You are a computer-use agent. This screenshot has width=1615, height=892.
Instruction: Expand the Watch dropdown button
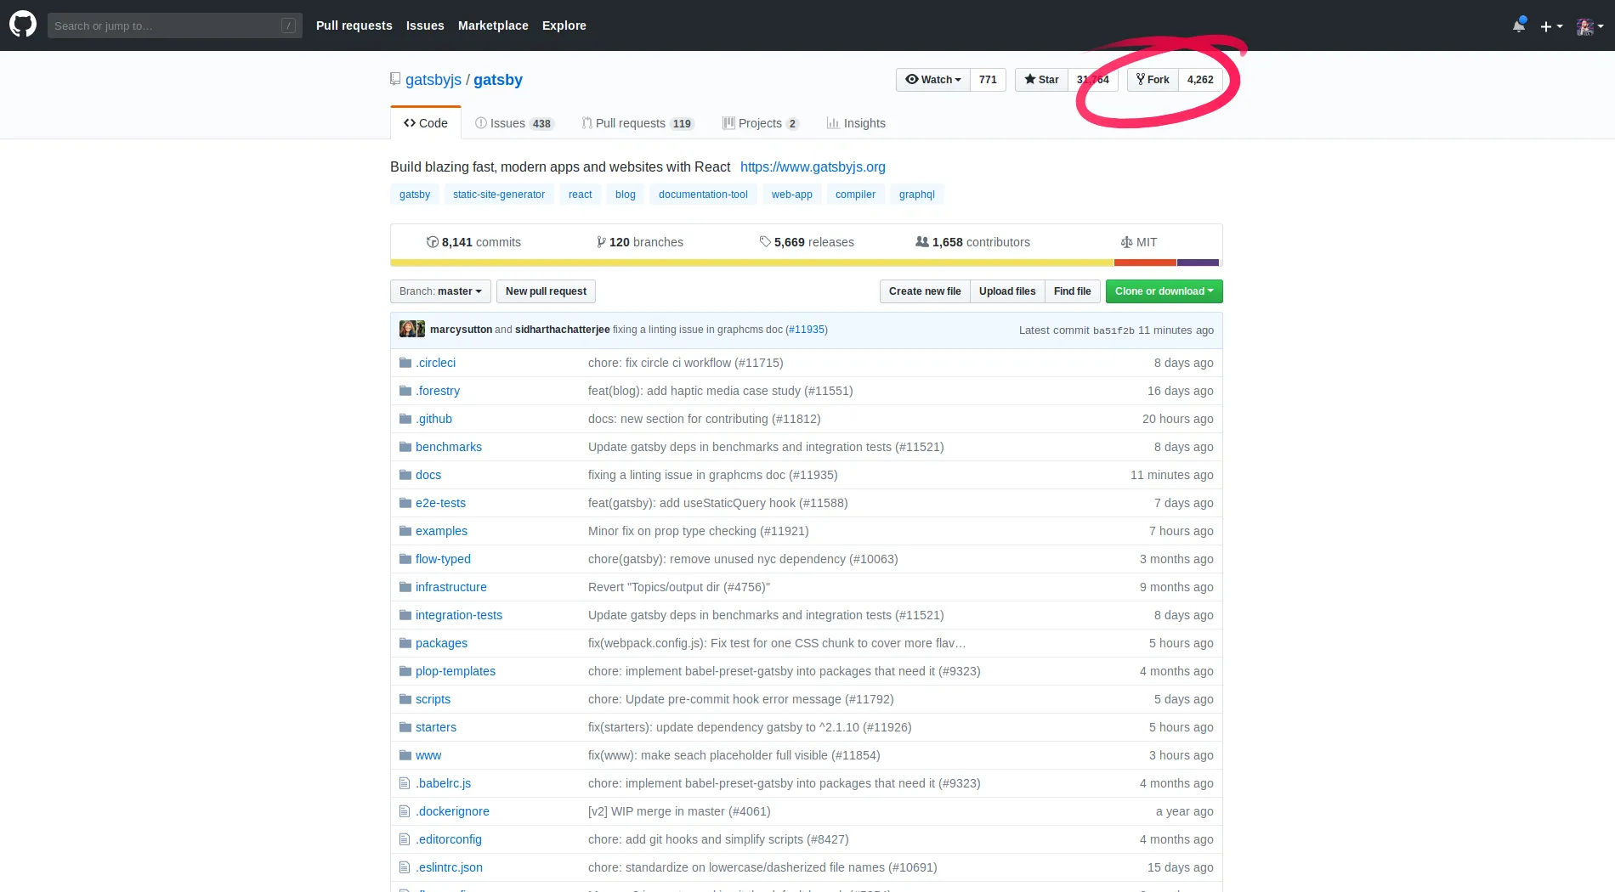click(x=932, y=80)
